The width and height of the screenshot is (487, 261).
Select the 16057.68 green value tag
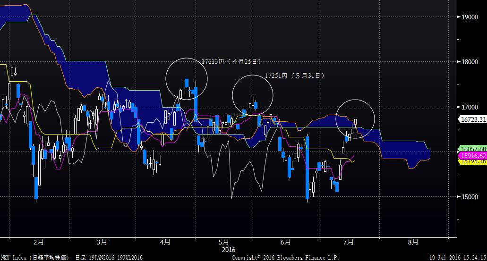coord(473,149)
